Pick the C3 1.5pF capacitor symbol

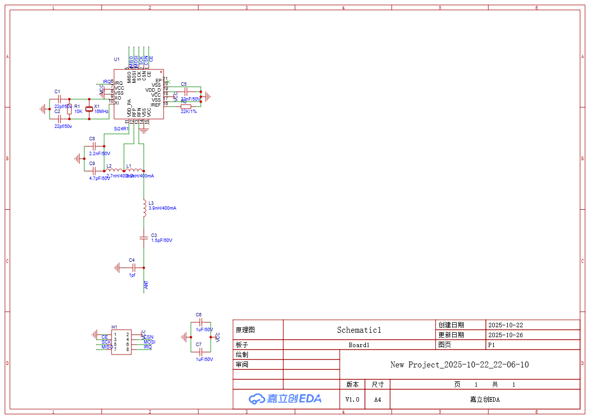144,238
